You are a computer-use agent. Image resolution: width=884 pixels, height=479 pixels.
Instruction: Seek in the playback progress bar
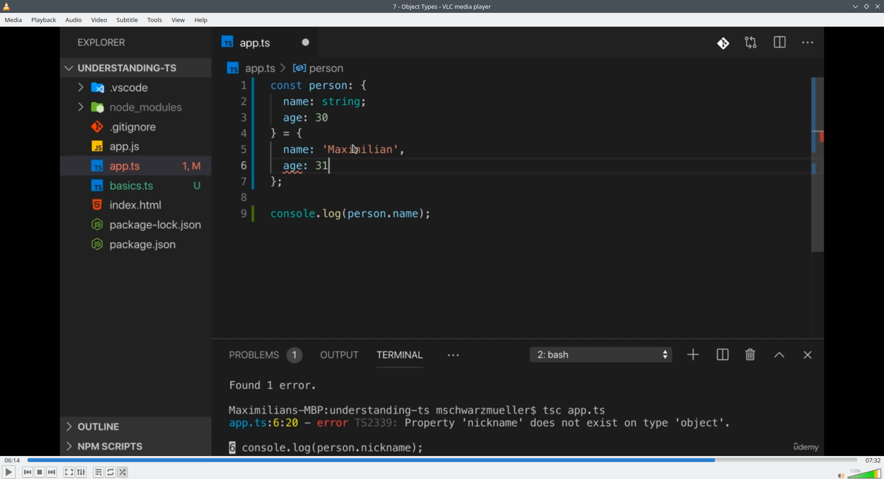tap(442, 460)
